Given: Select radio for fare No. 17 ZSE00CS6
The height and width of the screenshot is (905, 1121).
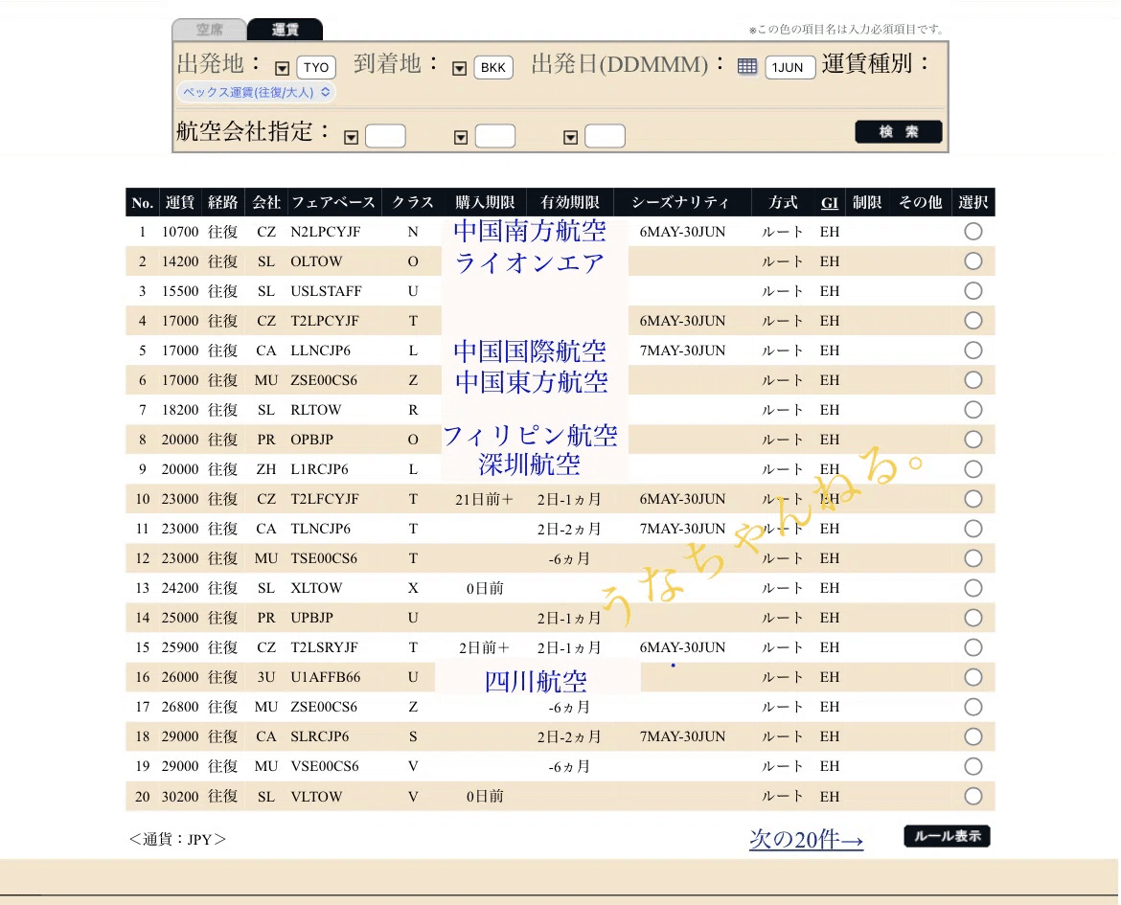Looking at the screenshot, I should tap(973, 706).
